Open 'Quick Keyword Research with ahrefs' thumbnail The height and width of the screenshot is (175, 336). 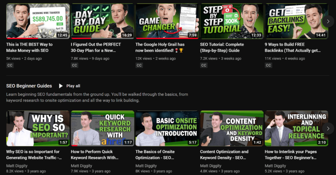[x=102, y=128]
